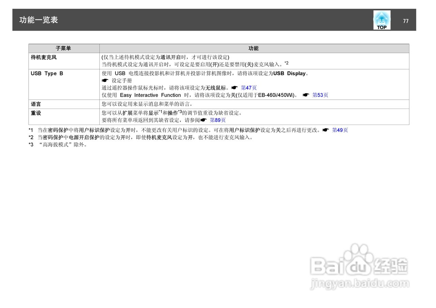The height and width of the screenshot is (308, 436).
Task: Click the 功能一览表 page title
Action: [38, 20]
